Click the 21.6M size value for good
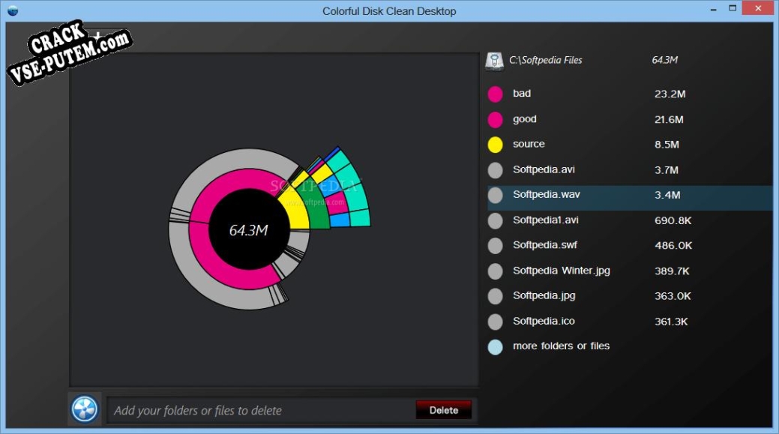The width and height of the screenshot is (779, 434). (669, 120)
